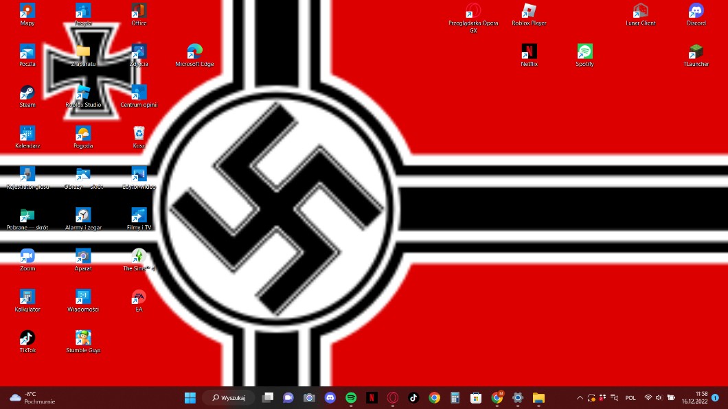Open the TLauncher desktop icon
The image size is (728, 409).
point(696,52)
